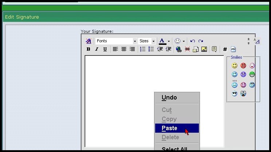Toggle italic formatting button

[x=97, y=49]
